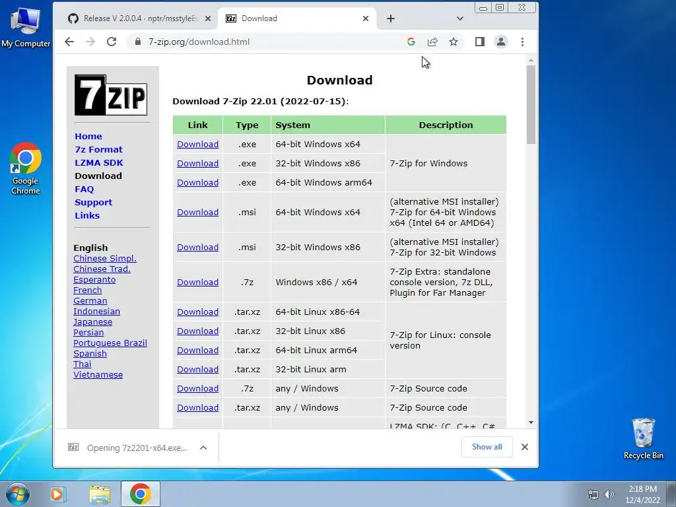Download the 64-bit Windows x64 .msi
This screenshot has width=676, height=507.
pyautogui.click(x=197, y=212)
